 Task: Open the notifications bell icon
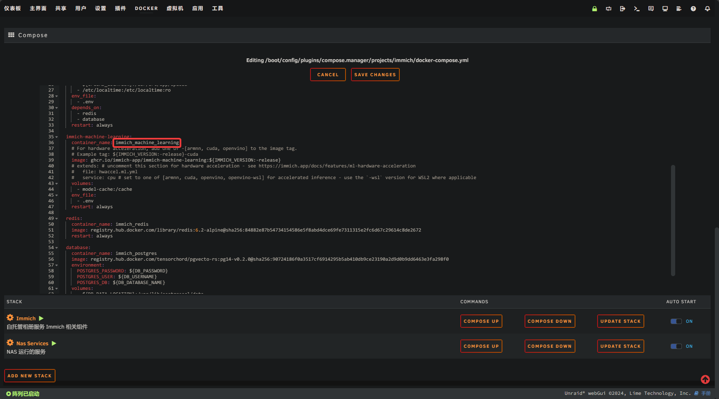pos(707,9)
